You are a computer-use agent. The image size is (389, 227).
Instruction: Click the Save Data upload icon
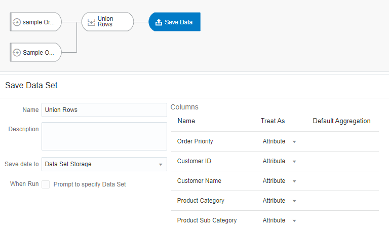tap(159, 22)
